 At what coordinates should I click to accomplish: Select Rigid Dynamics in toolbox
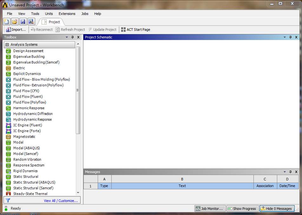pos(25,171)
